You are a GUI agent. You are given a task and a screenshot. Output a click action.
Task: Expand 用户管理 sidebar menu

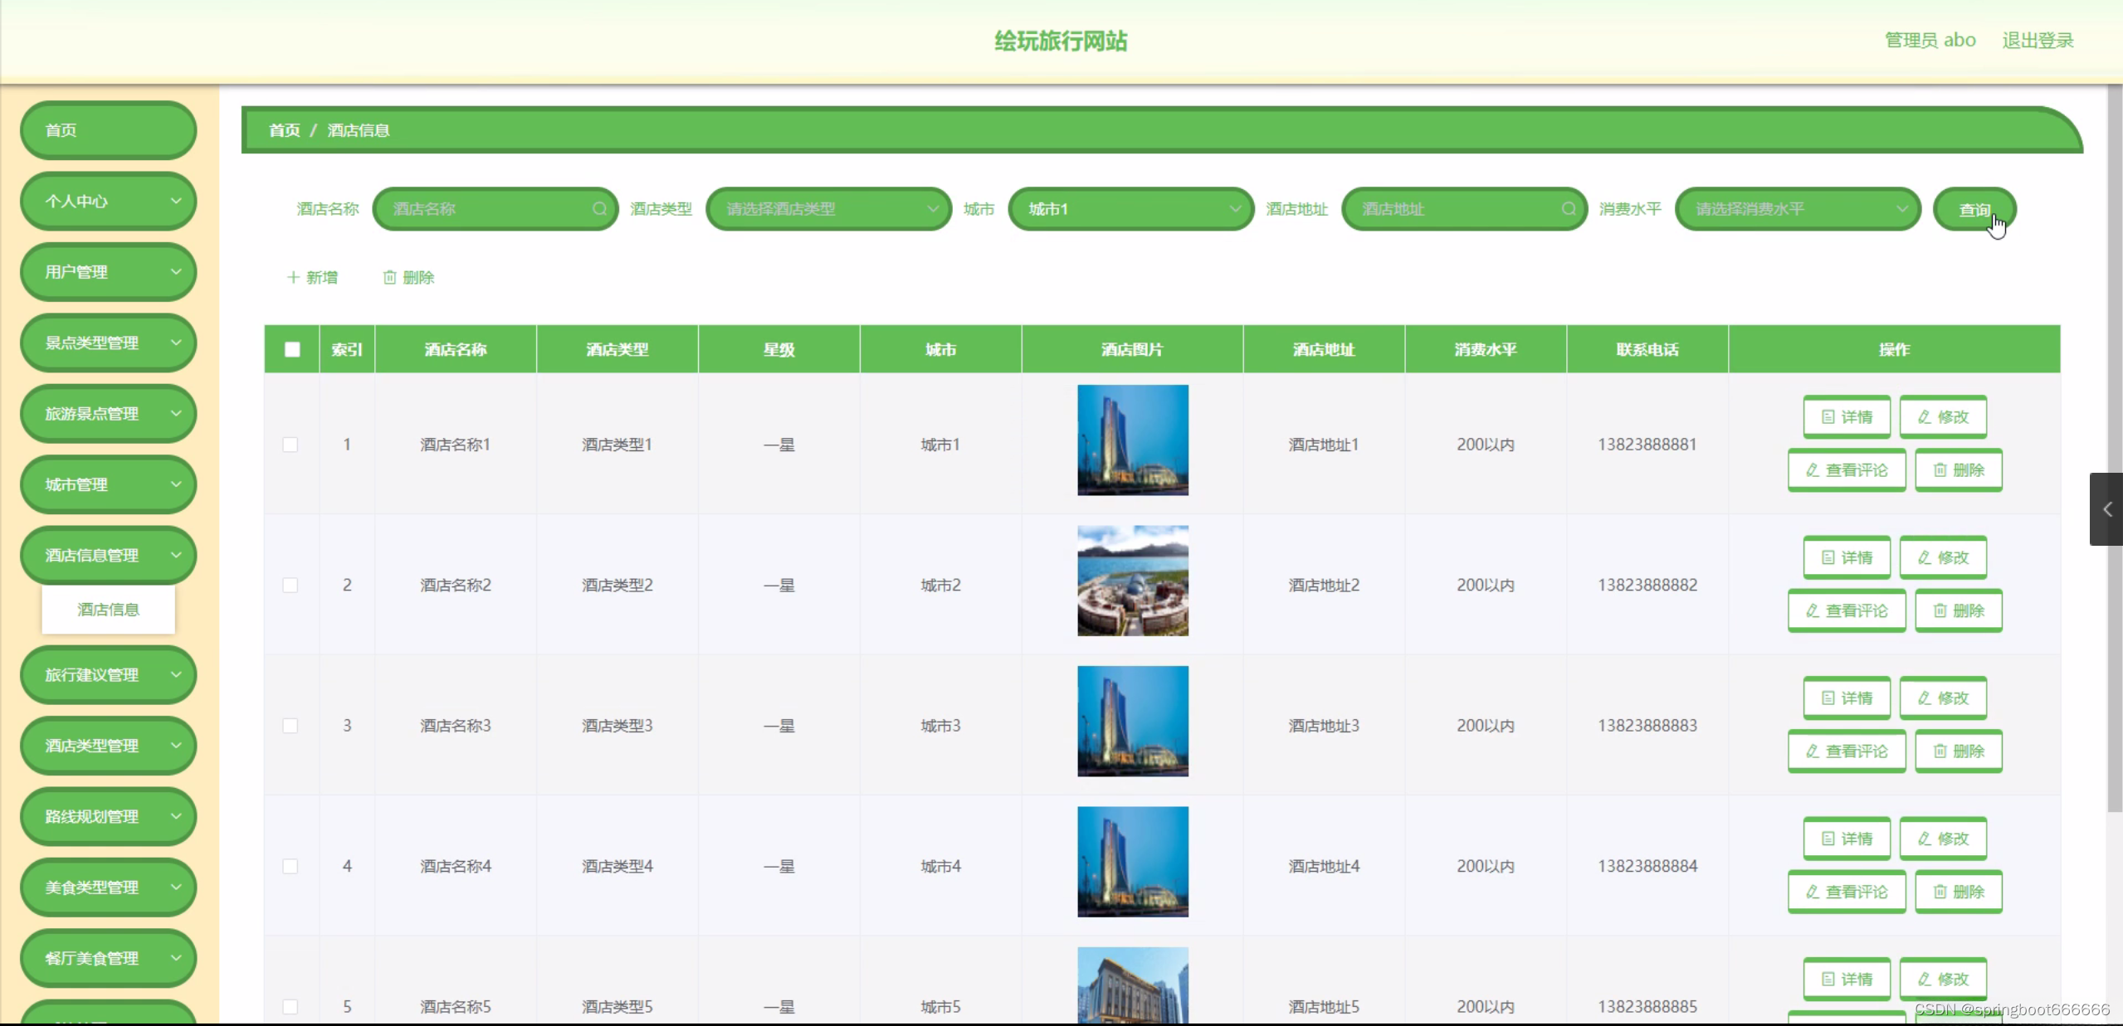108,272
